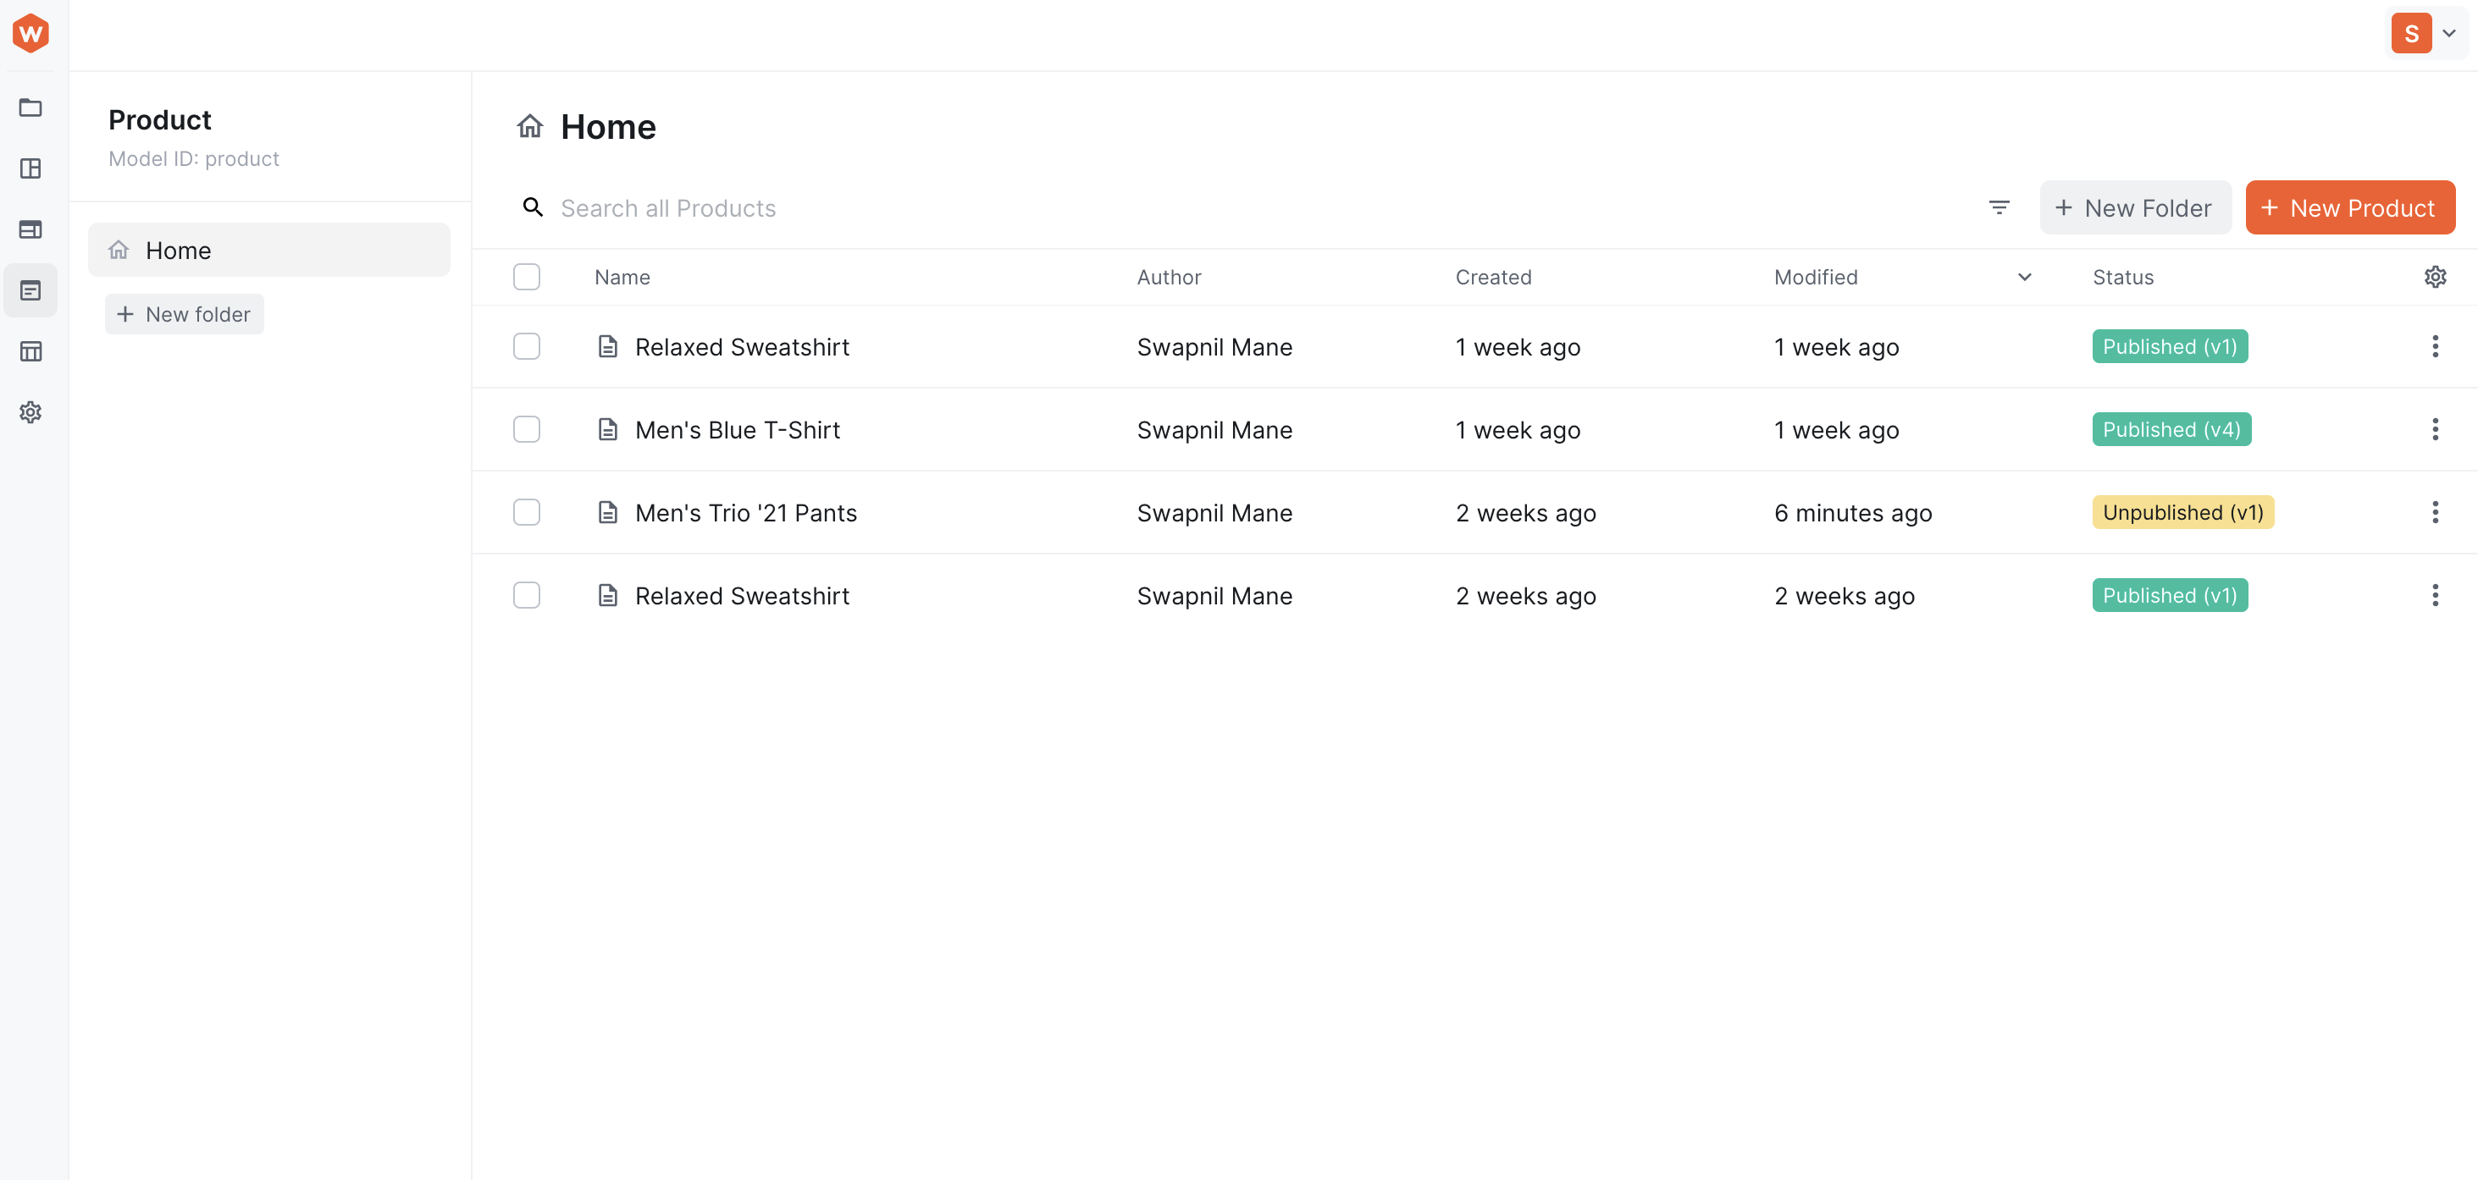Open the folder icon in left sidebar

click(x=30, y=107)
